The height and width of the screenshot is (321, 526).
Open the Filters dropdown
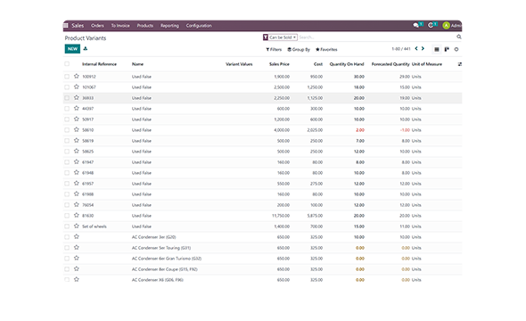(x=274, y=49)
